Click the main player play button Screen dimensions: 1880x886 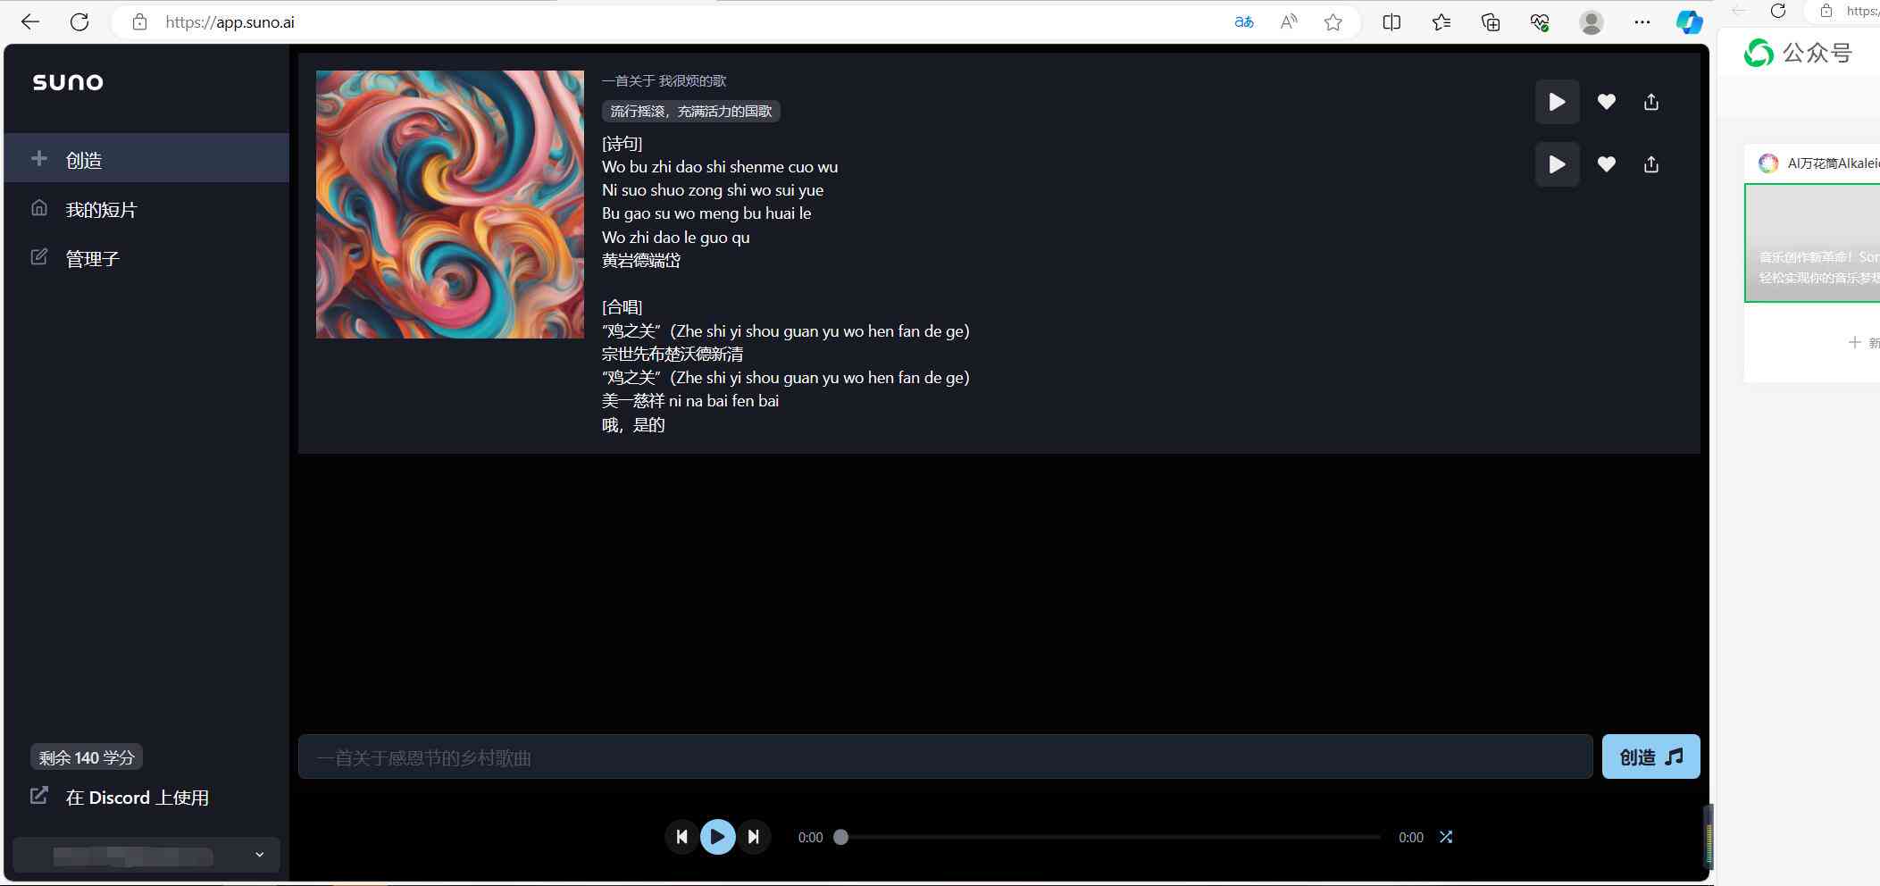pos(717,837)
